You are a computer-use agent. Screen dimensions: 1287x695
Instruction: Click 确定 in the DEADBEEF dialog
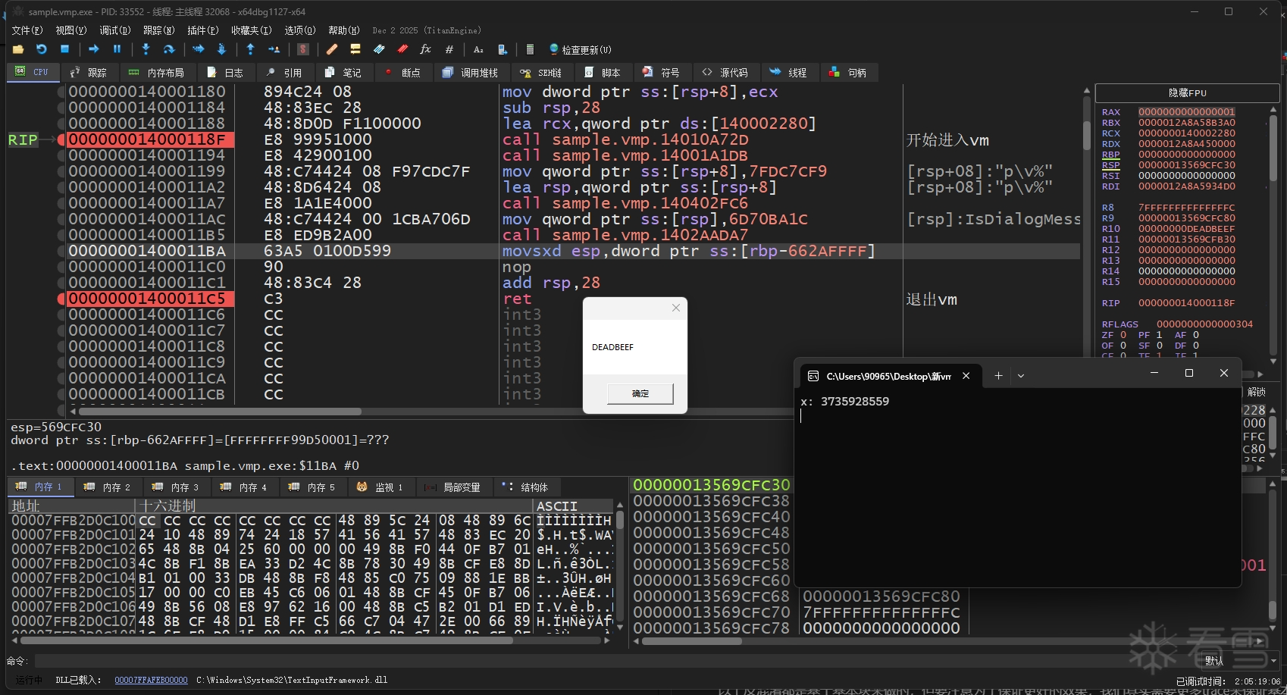pos(640,393)
